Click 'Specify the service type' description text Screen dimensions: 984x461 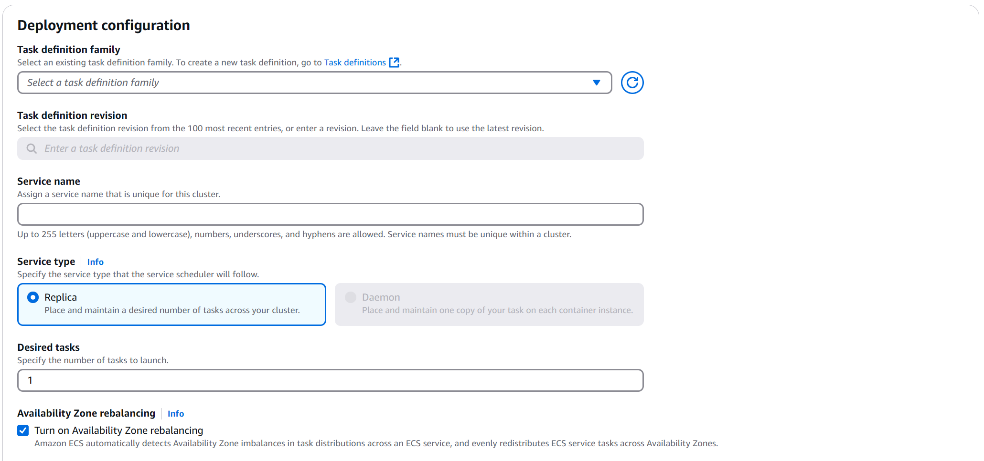pos(138,274)
